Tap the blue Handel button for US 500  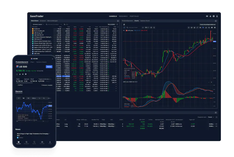pos(49,67)
